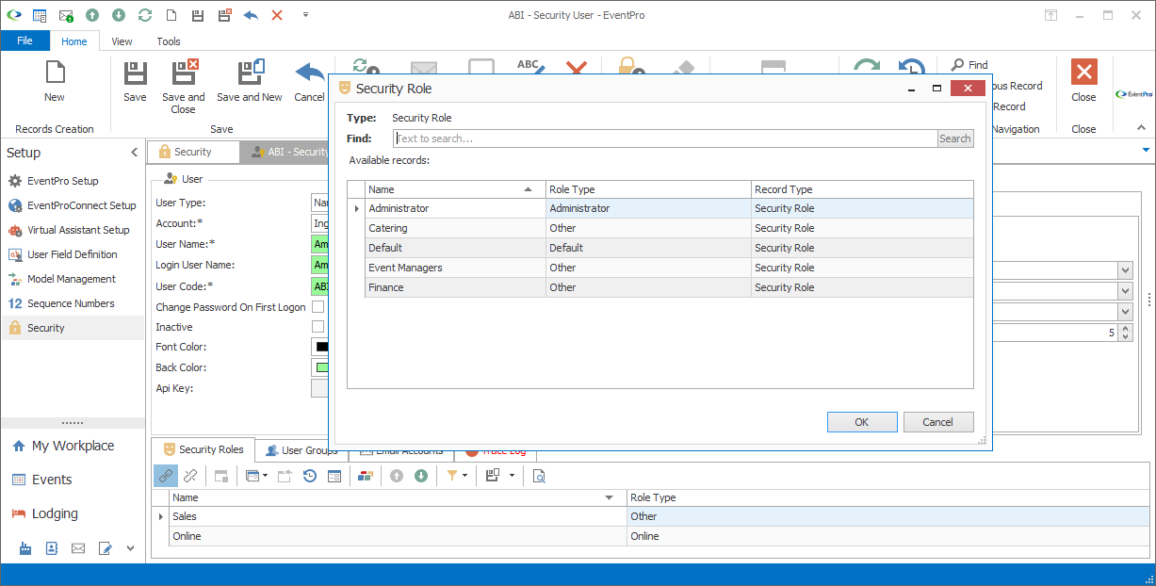Select the Security Roles tab

(203, 449)
